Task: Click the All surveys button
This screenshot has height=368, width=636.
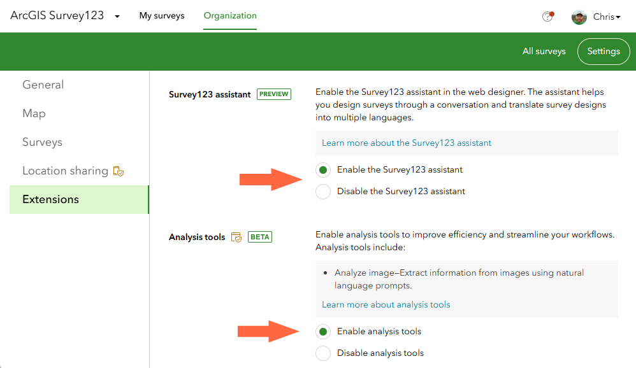Action: (544, 51)
